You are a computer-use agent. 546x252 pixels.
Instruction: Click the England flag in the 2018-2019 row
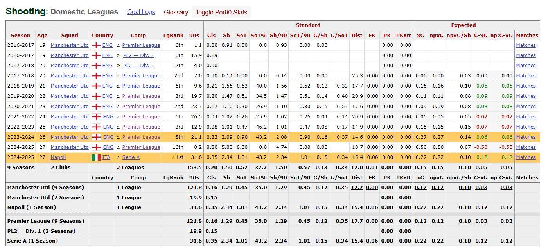(96, 86)
